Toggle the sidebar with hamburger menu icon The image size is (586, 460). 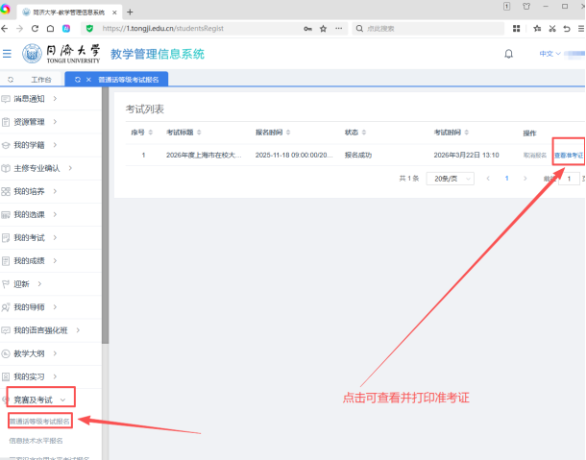click(7, 54)
